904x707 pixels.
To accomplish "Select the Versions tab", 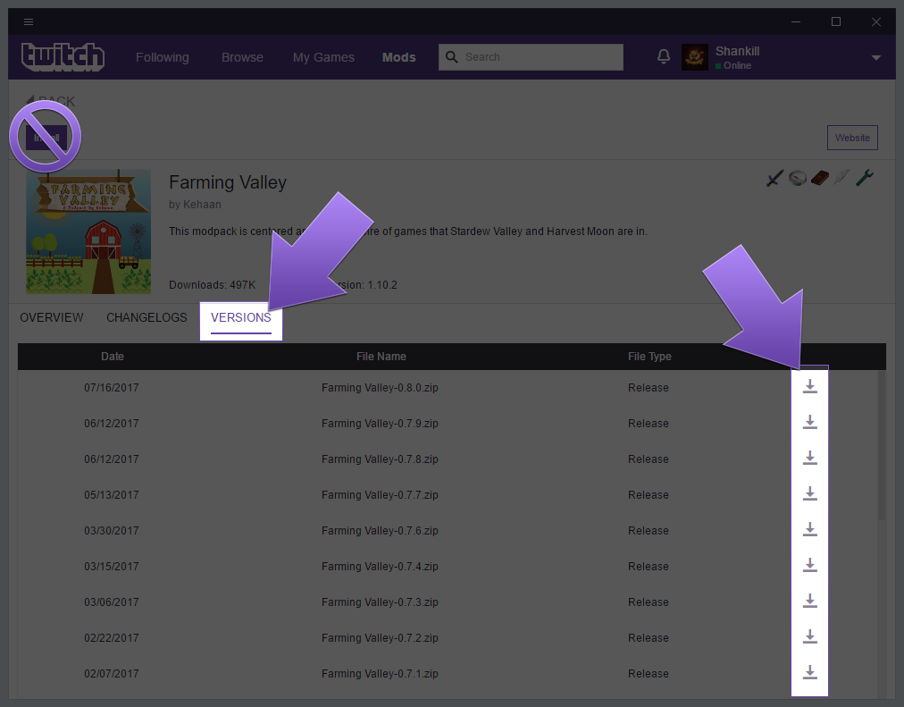I will [241, 317].
